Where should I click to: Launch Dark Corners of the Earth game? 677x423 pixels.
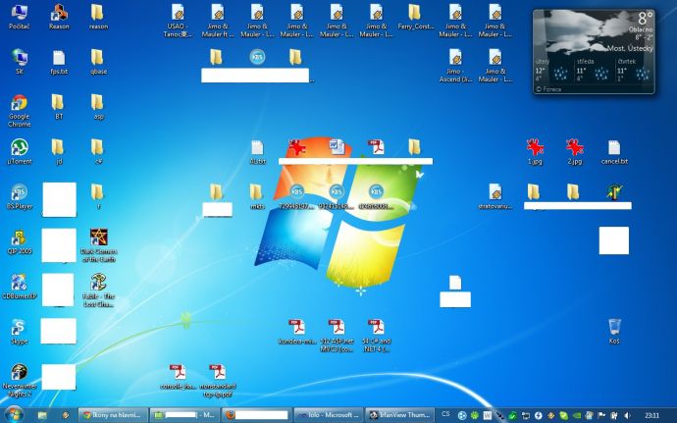coord(98,245)
